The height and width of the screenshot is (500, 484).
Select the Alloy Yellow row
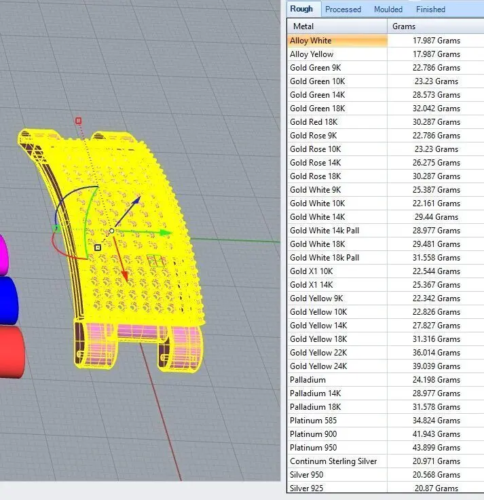pos(386,54)
